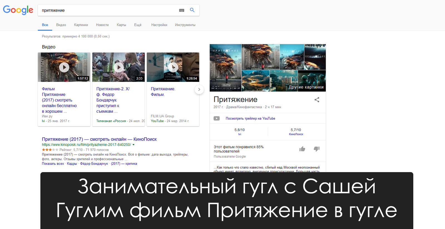445x229 pixels.
Task: Click the FILM.UA Group source text
Action: (162, 116)
